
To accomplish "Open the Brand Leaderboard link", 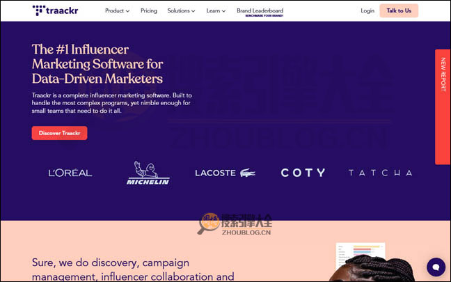I will coord(260,12).
